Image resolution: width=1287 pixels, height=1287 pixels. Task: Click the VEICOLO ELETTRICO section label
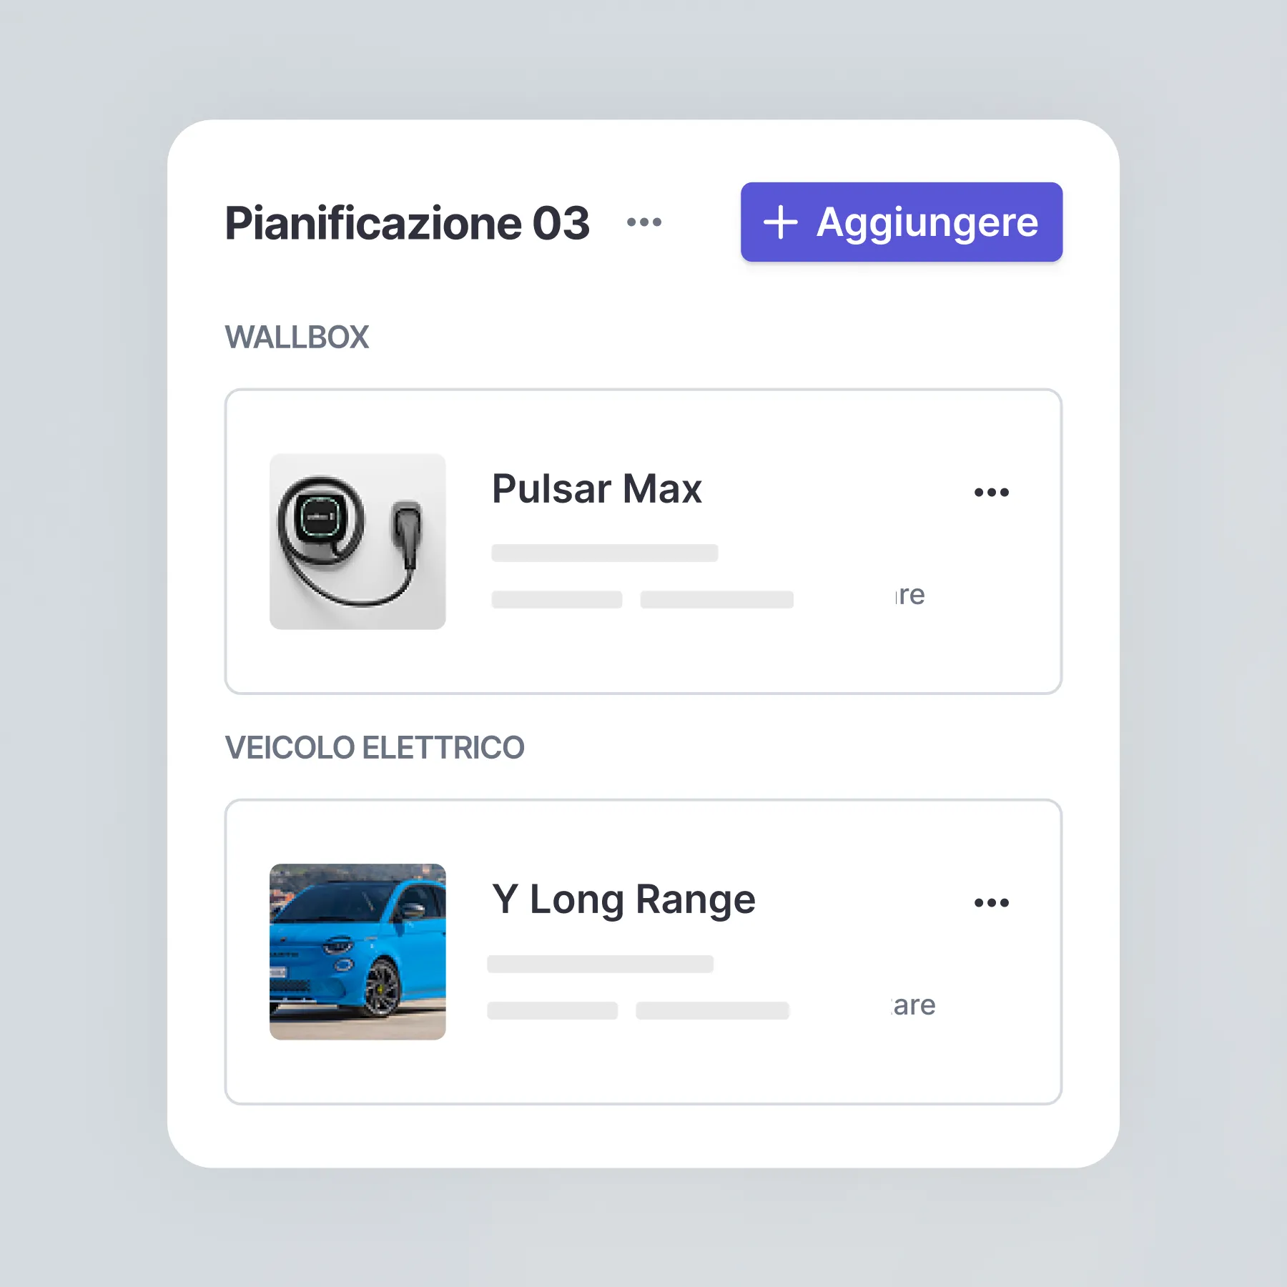pos(375,747)
